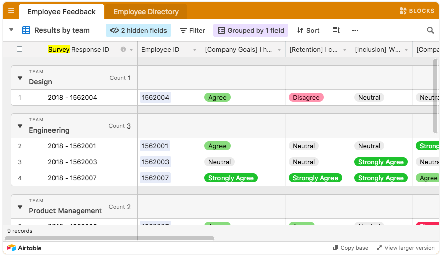Screen dimensions: 442x256
Task: Collapse the Product Management group
Action: tap(20, 207)
